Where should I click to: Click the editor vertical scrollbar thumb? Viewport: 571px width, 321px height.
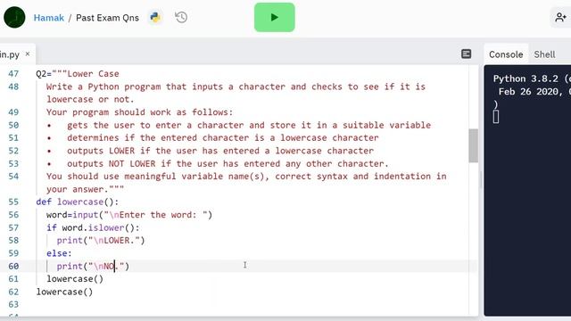coord(473,145)
